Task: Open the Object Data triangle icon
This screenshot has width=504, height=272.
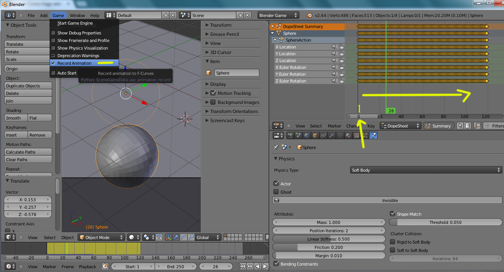Action: (x=340, y=135)
